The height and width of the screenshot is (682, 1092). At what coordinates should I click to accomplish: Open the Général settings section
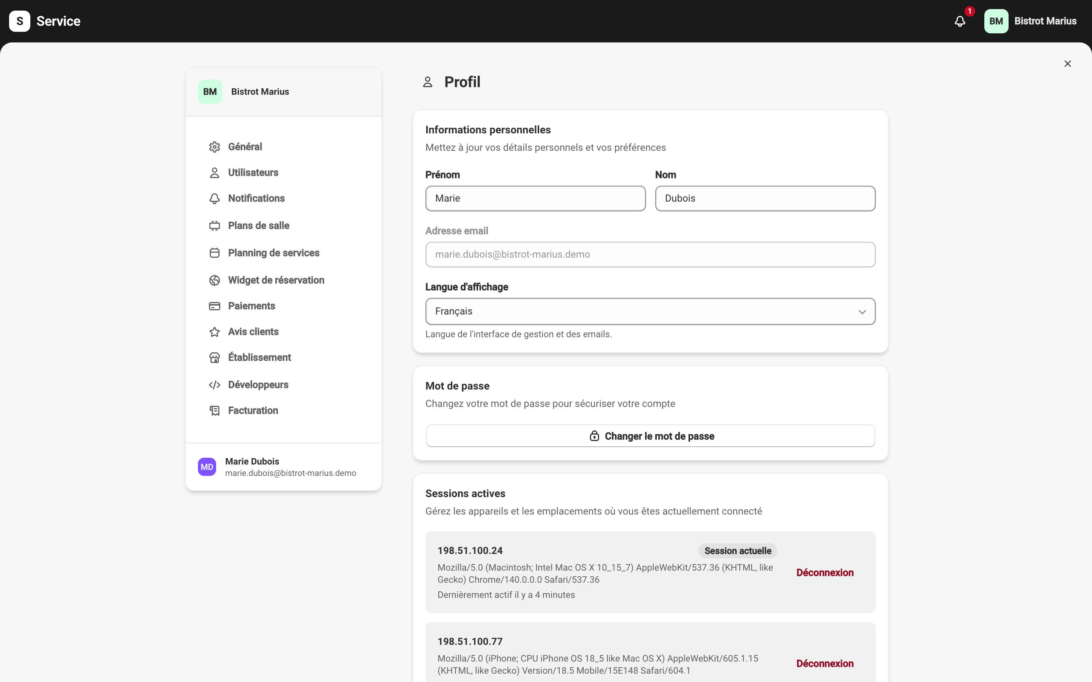pyautogui.click(x=283, y=147)
